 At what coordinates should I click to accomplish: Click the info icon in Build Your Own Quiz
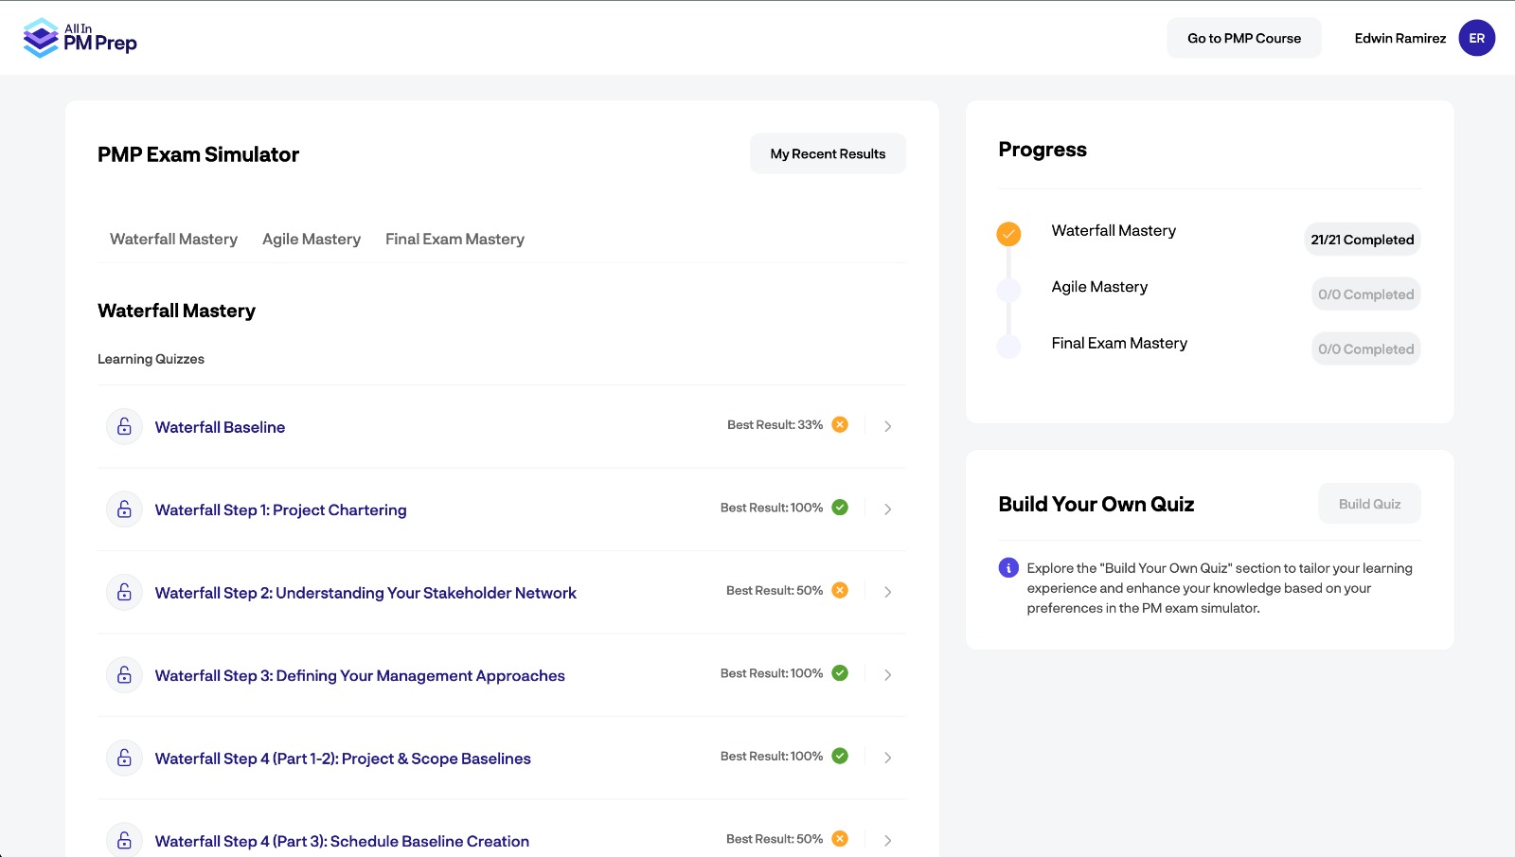coord(1008,568)
